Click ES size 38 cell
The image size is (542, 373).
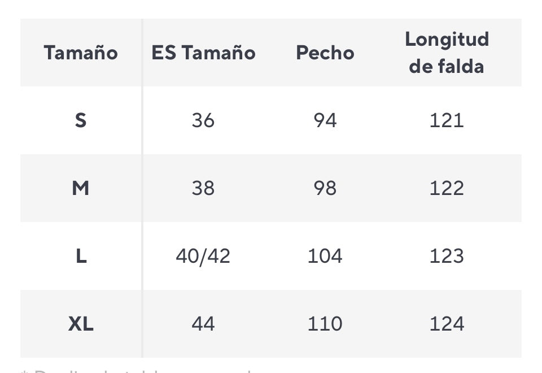click(x=203, y=188)
